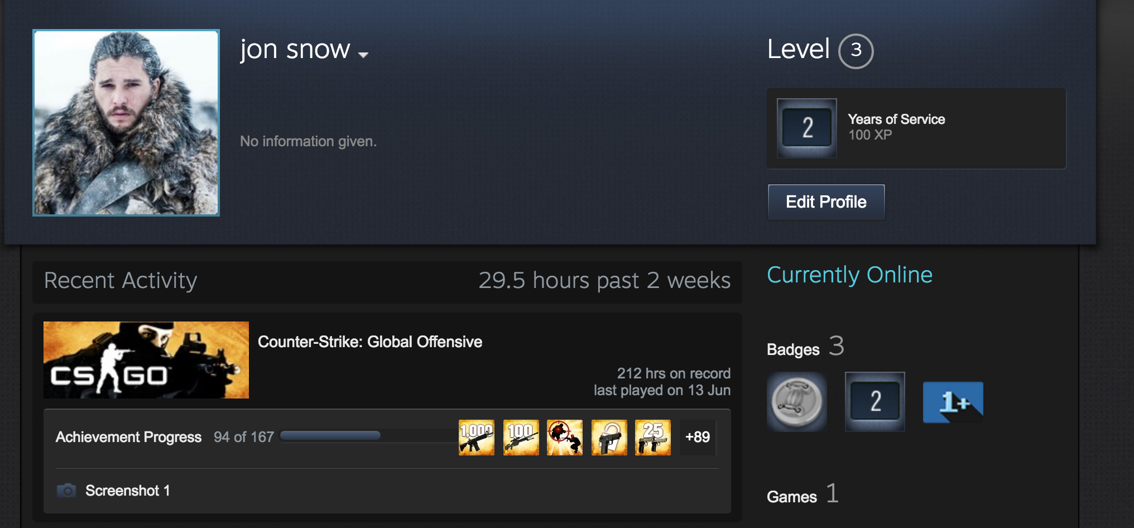1134x528 pixels.
Task: Open the CS:GO game banner thumbnail
Action: coord(146,359)
